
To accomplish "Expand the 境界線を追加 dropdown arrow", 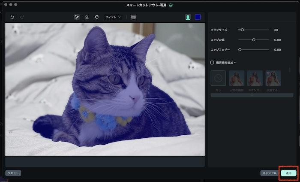I will coord(235,63).
